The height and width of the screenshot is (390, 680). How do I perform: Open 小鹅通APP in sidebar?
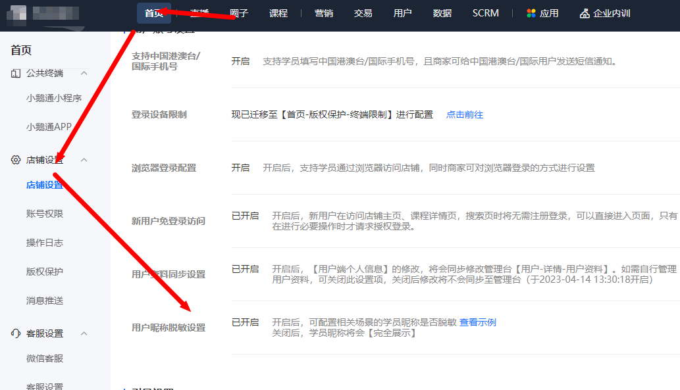pyautogui.click(x=49, y=126)
